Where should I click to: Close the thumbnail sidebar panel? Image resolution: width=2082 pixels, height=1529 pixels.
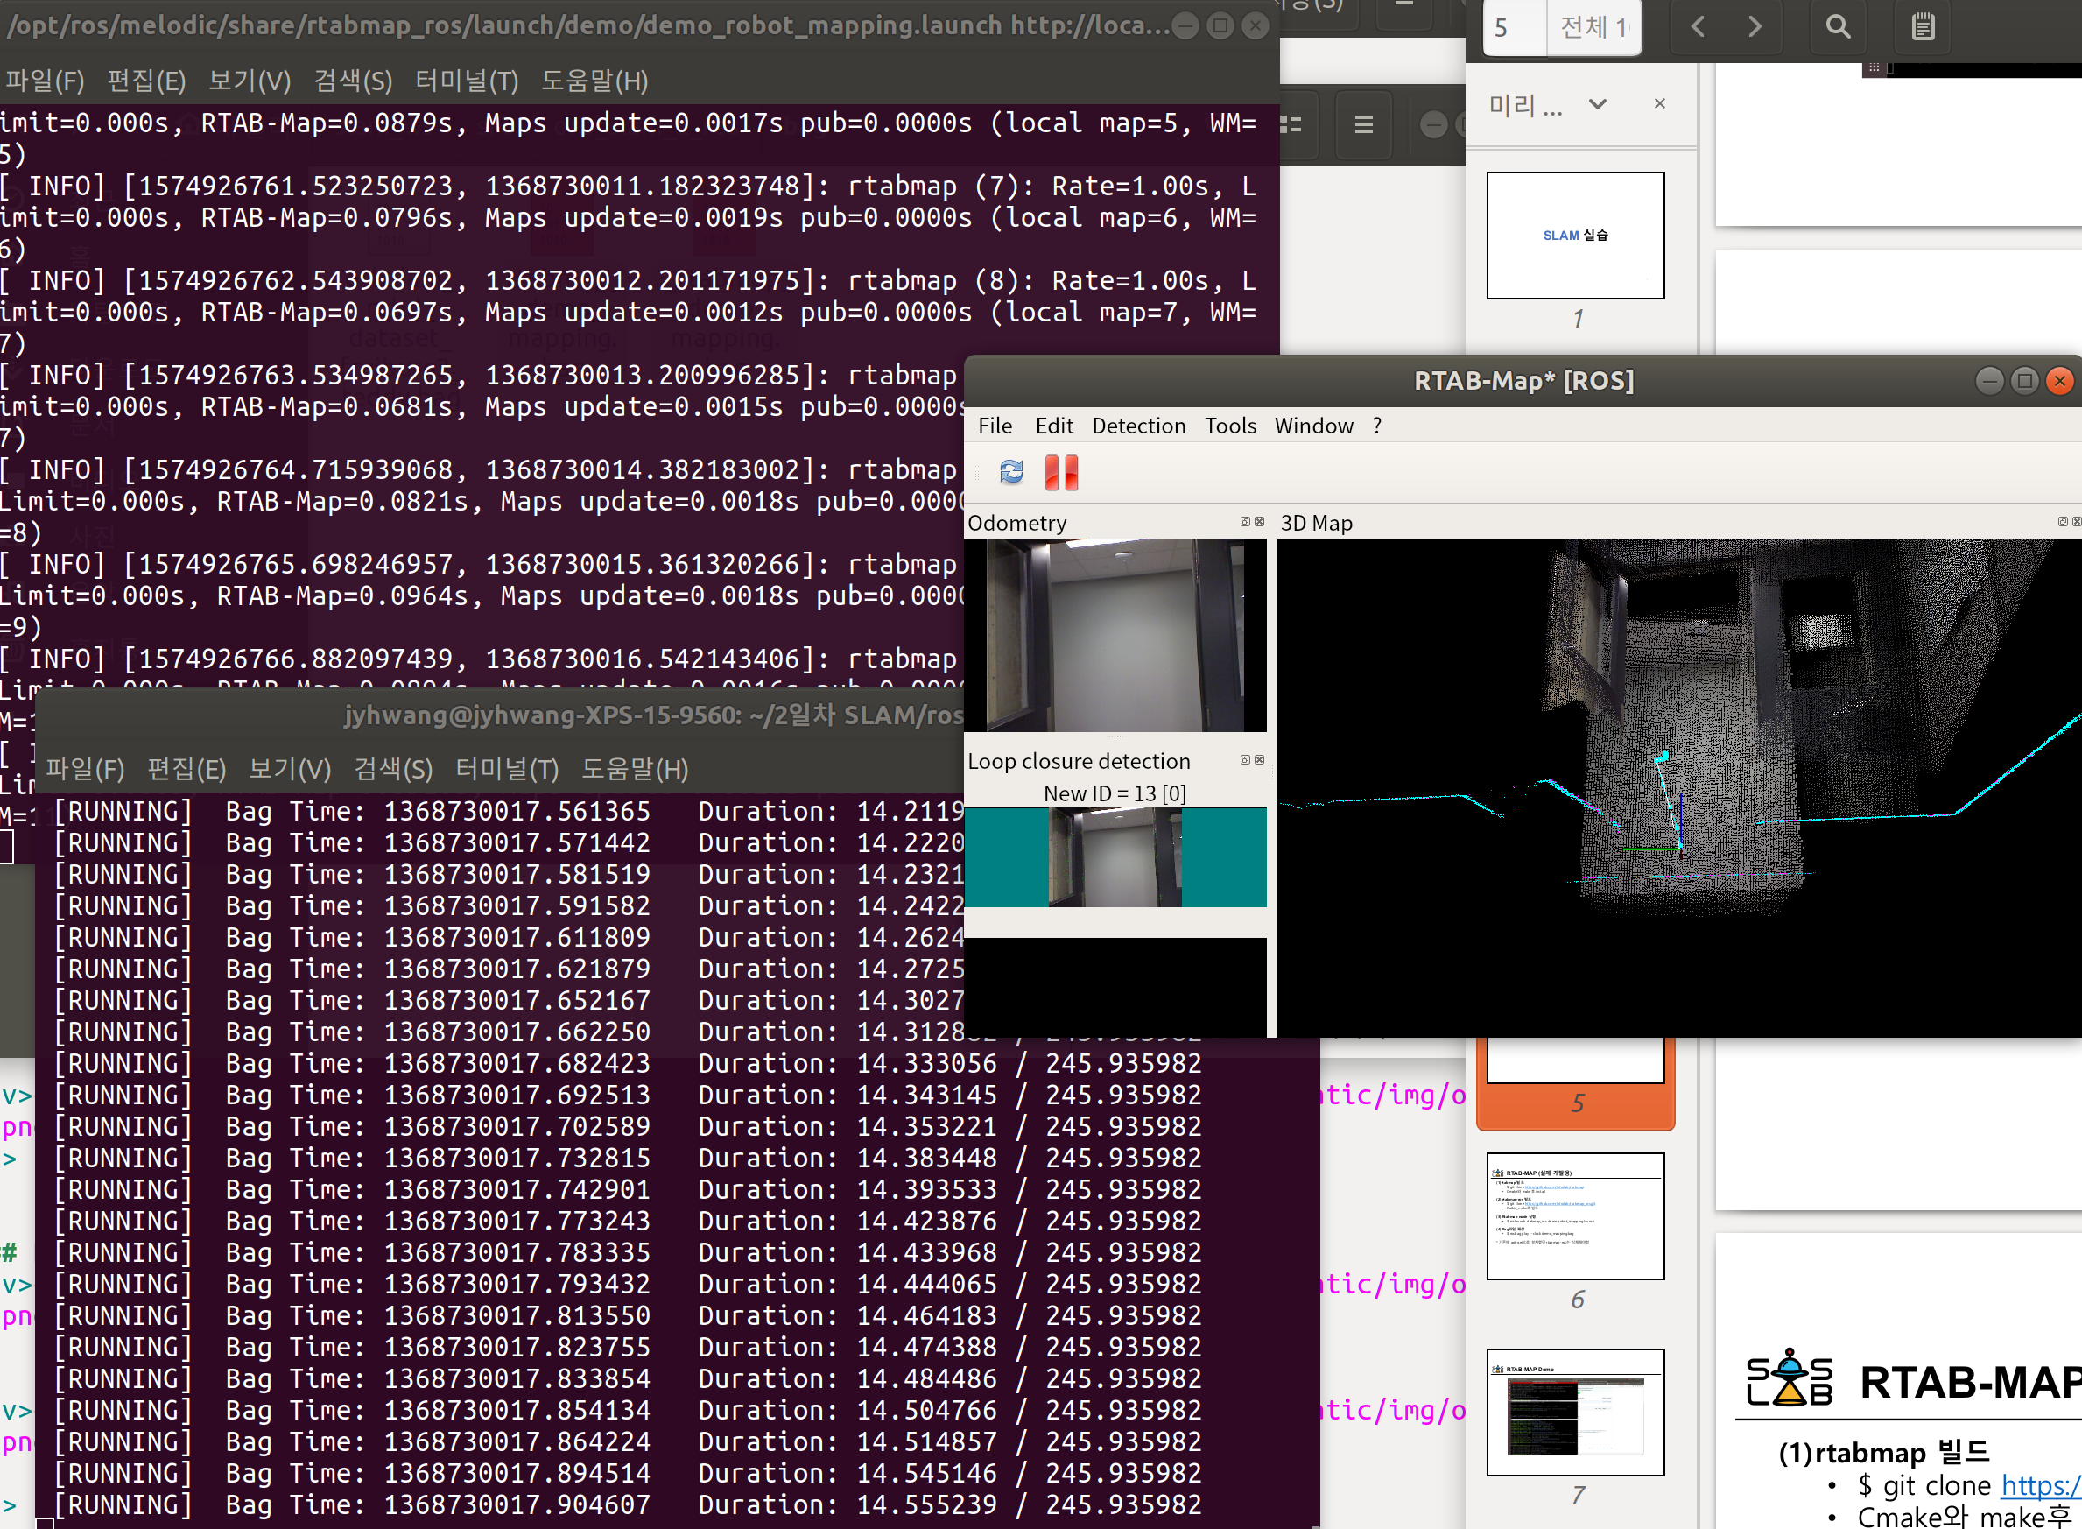pos(1659,103)
